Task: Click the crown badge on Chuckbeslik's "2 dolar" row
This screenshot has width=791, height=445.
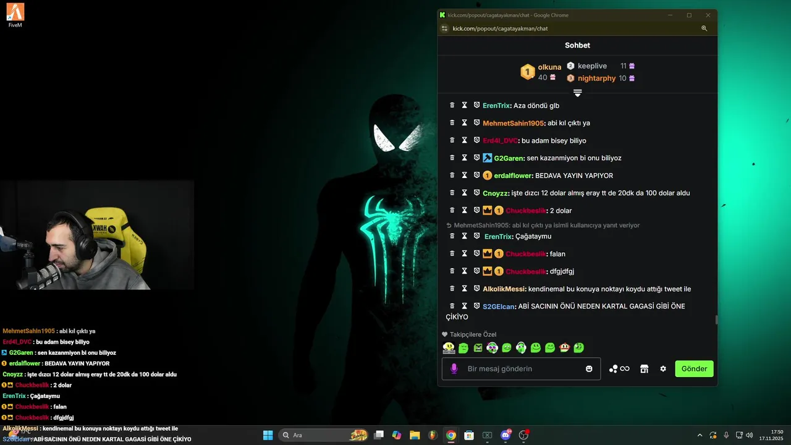Action: click(487, 210)
